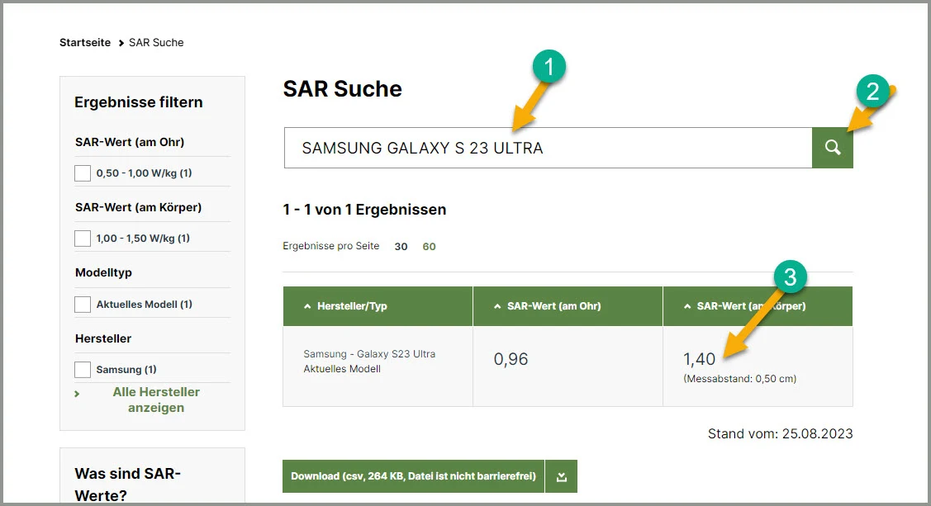Click Stand vom: 25.08.2023 text
931x506 pixels.
(x=780, y=433)
